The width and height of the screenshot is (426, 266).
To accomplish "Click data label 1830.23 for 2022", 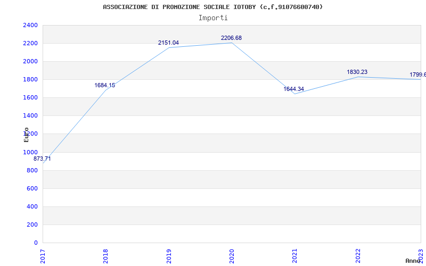I will (357, 72).
